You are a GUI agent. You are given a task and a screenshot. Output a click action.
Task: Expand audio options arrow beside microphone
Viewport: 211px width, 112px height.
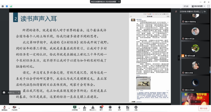coord(9,108)
